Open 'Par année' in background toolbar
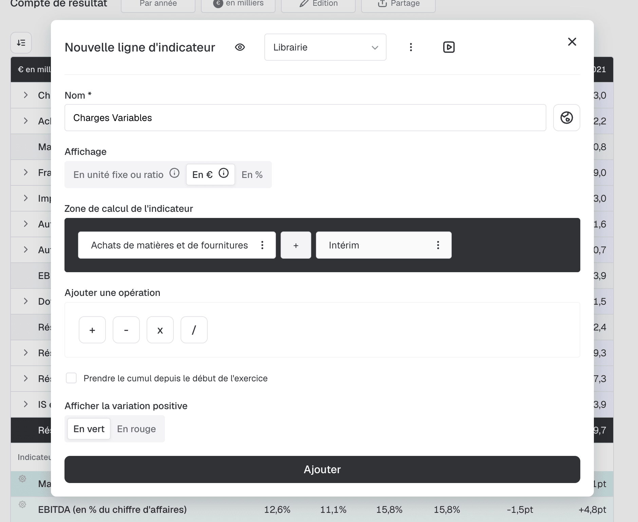 [x=158, y=4]
